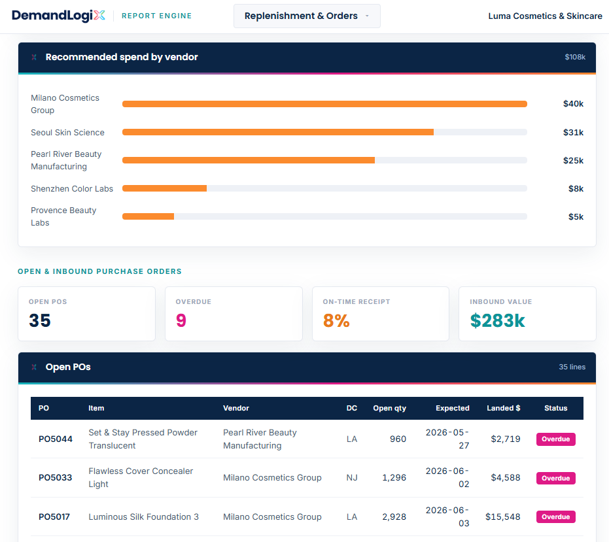609x542 pixels.
Task: Select the Inbound Value card showing $283k
Action: click(x=527, y=314)
